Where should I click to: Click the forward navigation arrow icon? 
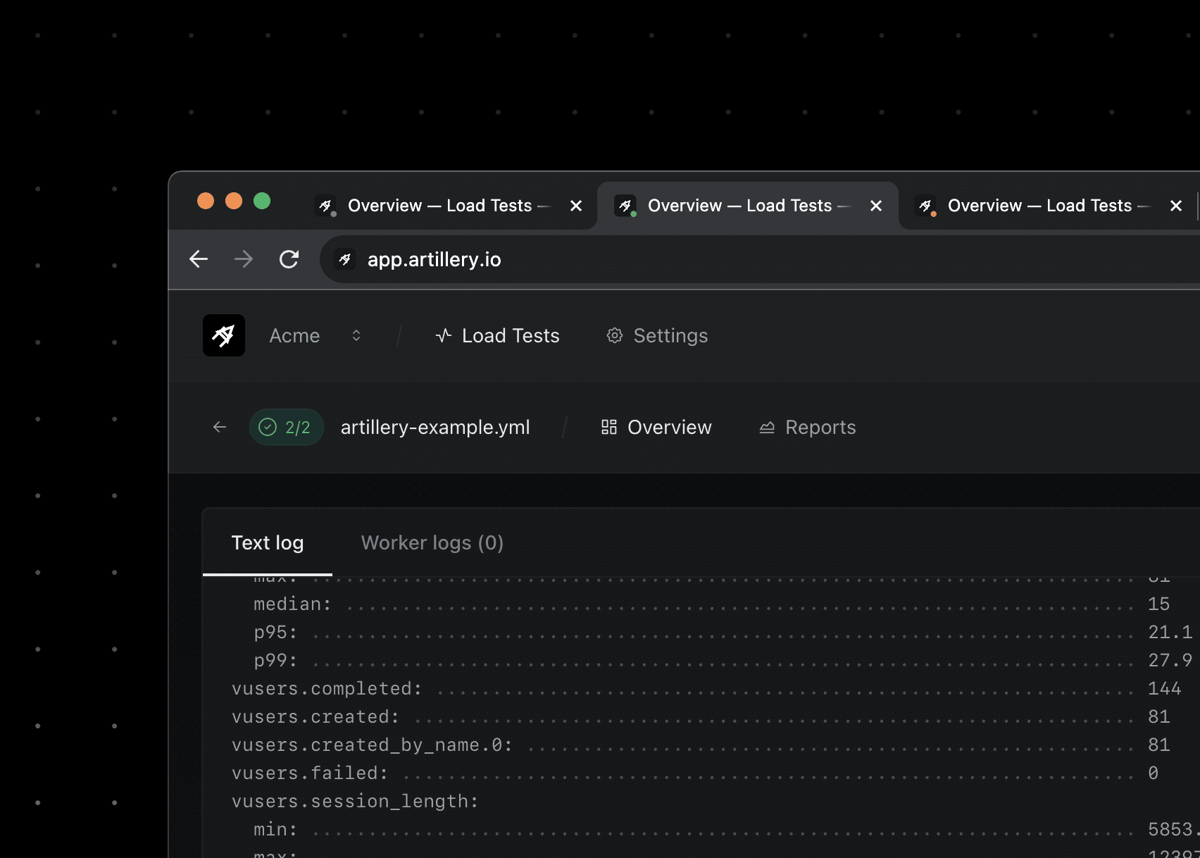[x=243, y=259]
